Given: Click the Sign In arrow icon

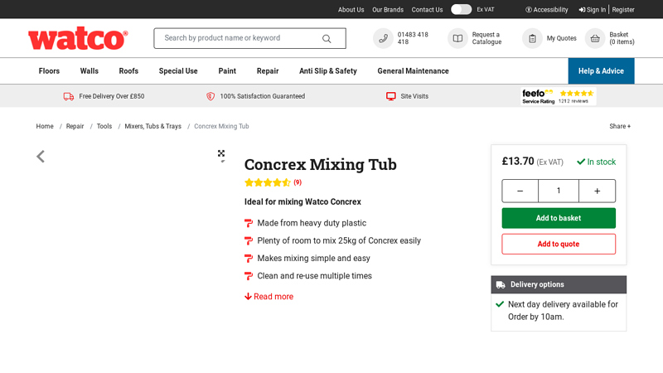Looking at the screenshot, I should [x=582, y=10].
